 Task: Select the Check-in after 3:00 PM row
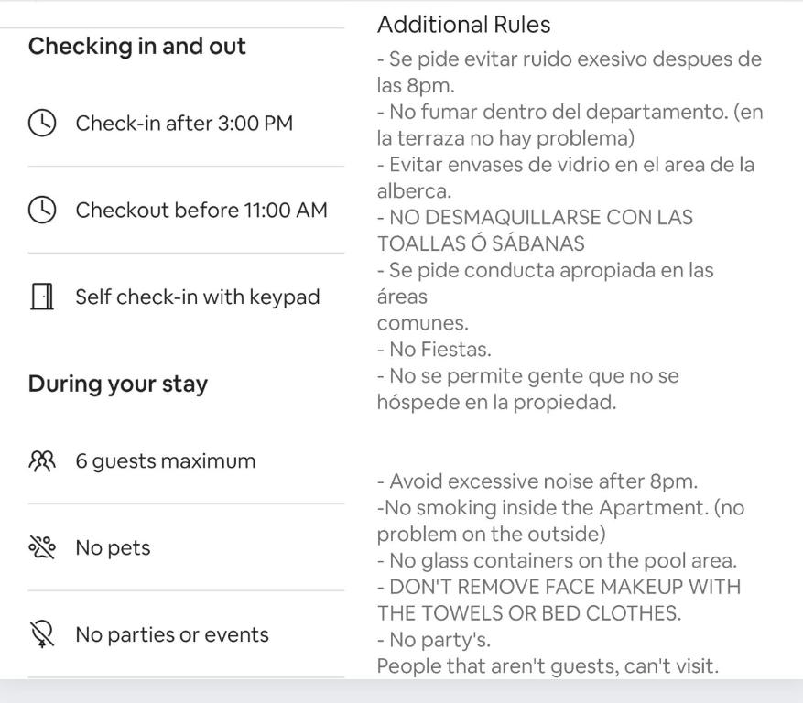point(186,123)
